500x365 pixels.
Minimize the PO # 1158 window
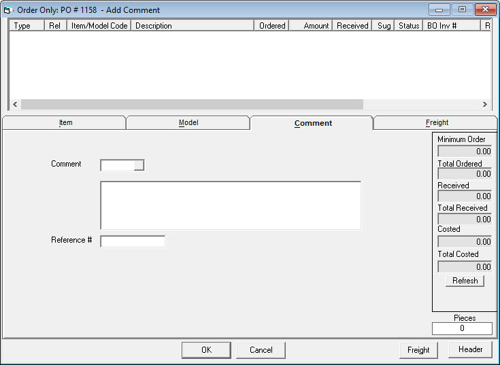coord(439,10)
